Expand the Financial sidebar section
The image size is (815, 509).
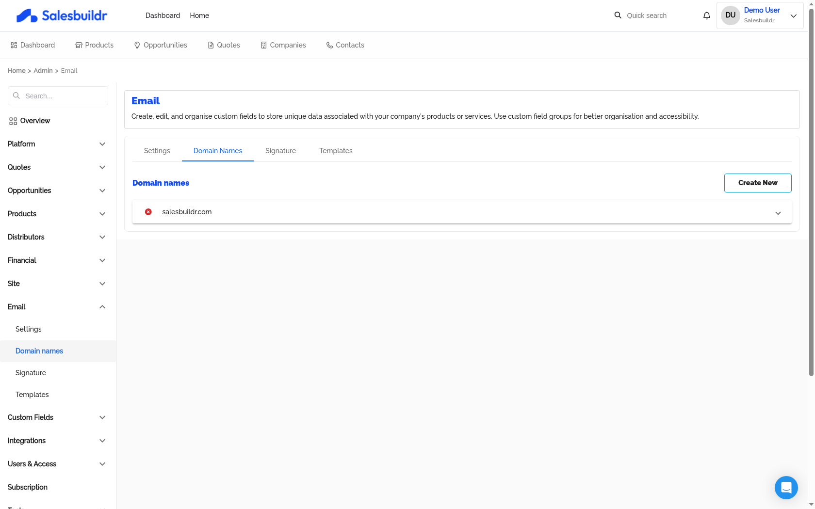coord(58,260)
